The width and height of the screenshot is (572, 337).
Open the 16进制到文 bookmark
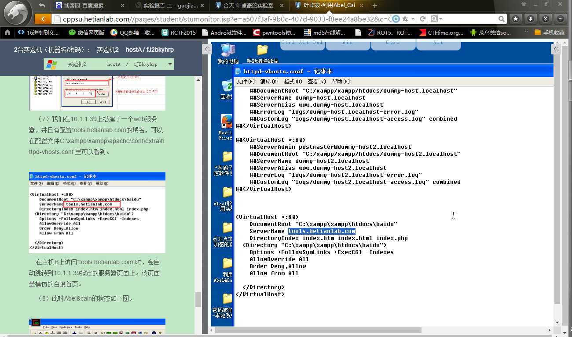click(39, 32)
